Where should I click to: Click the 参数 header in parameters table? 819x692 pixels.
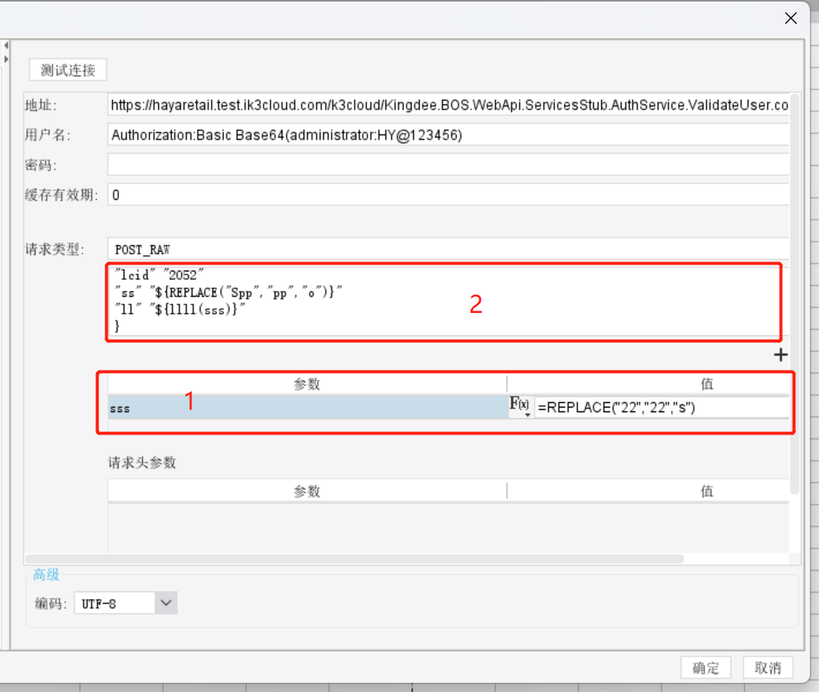[307, 384]
